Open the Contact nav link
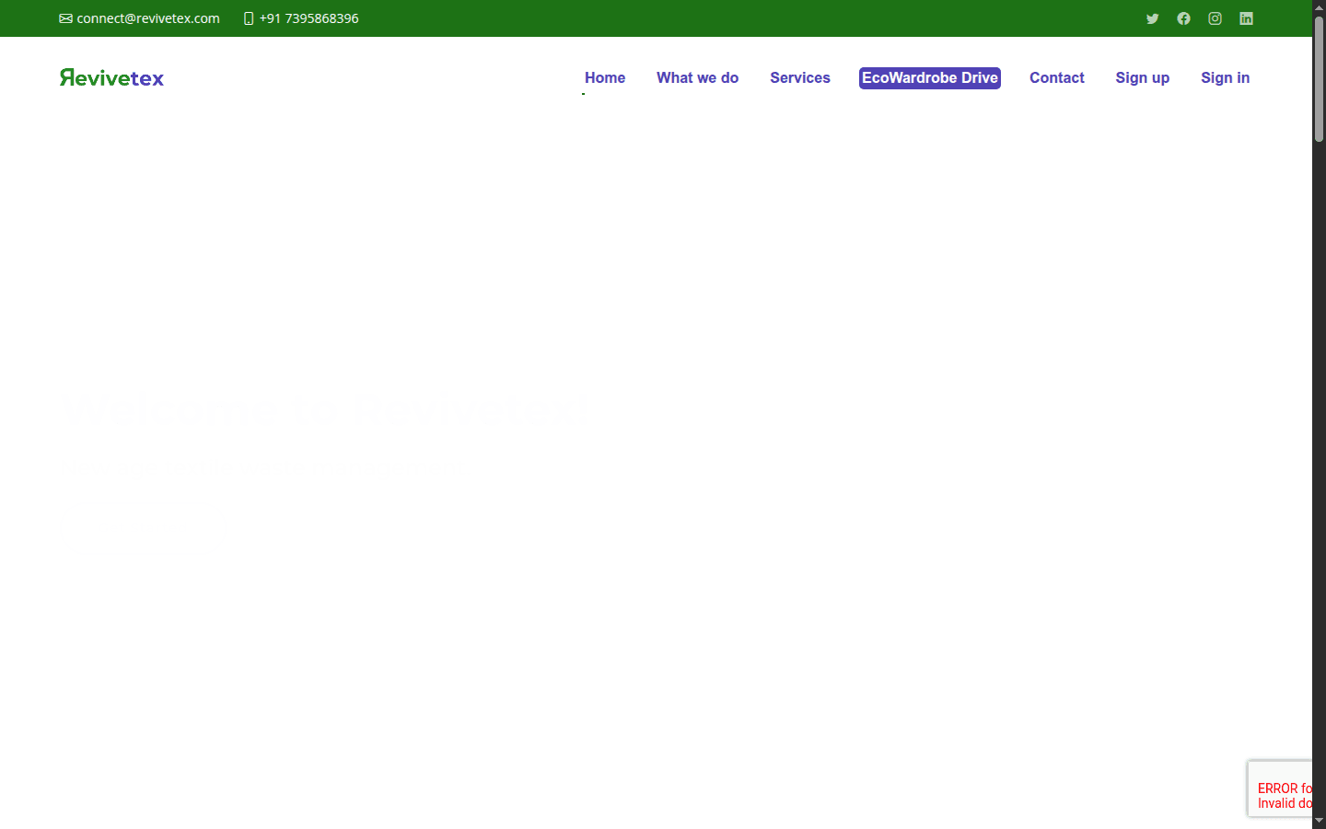Viewport: 1326px width, 829px height. tap(1057, 78)
